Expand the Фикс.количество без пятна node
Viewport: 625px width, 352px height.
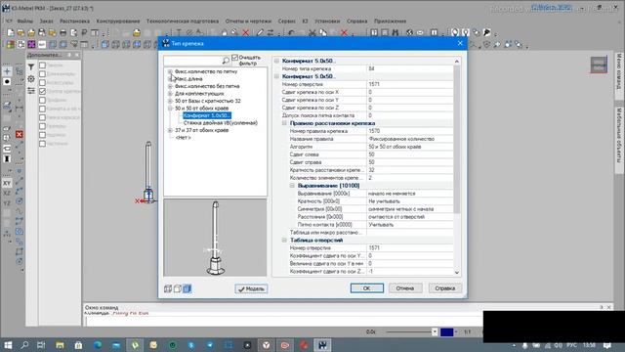170,86
